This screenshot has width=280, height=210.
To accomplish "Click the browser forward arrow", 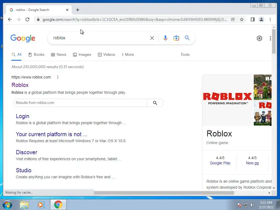I will (x=19, y=19).
